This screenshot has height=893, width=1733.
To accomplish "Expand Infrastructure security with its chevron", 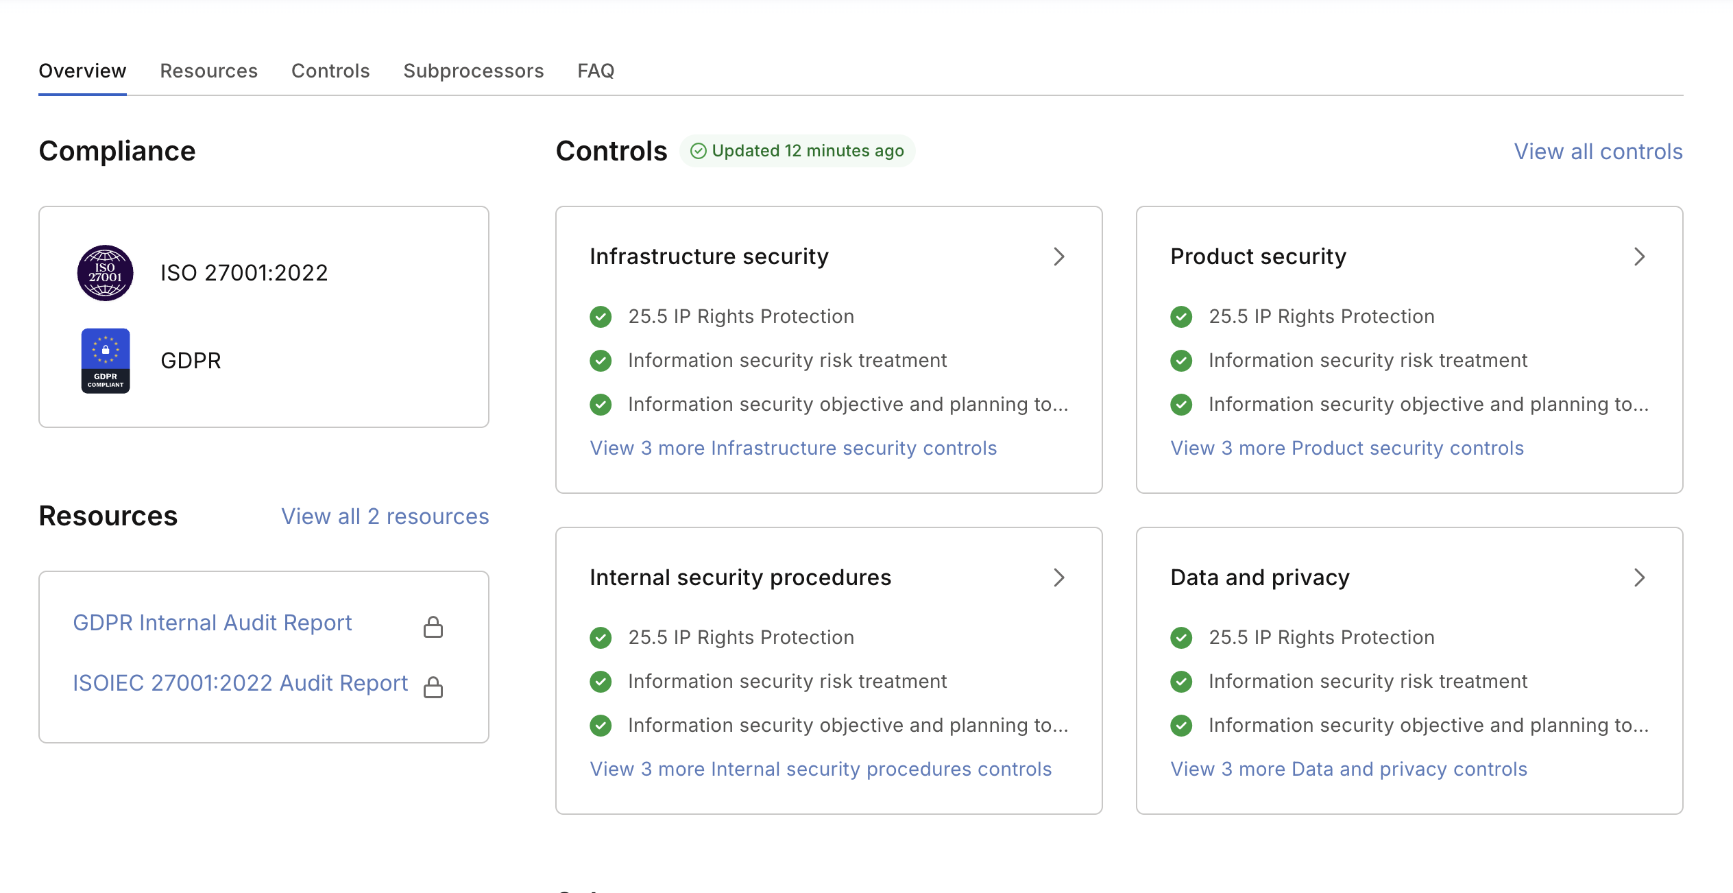I will point(1059,257).
